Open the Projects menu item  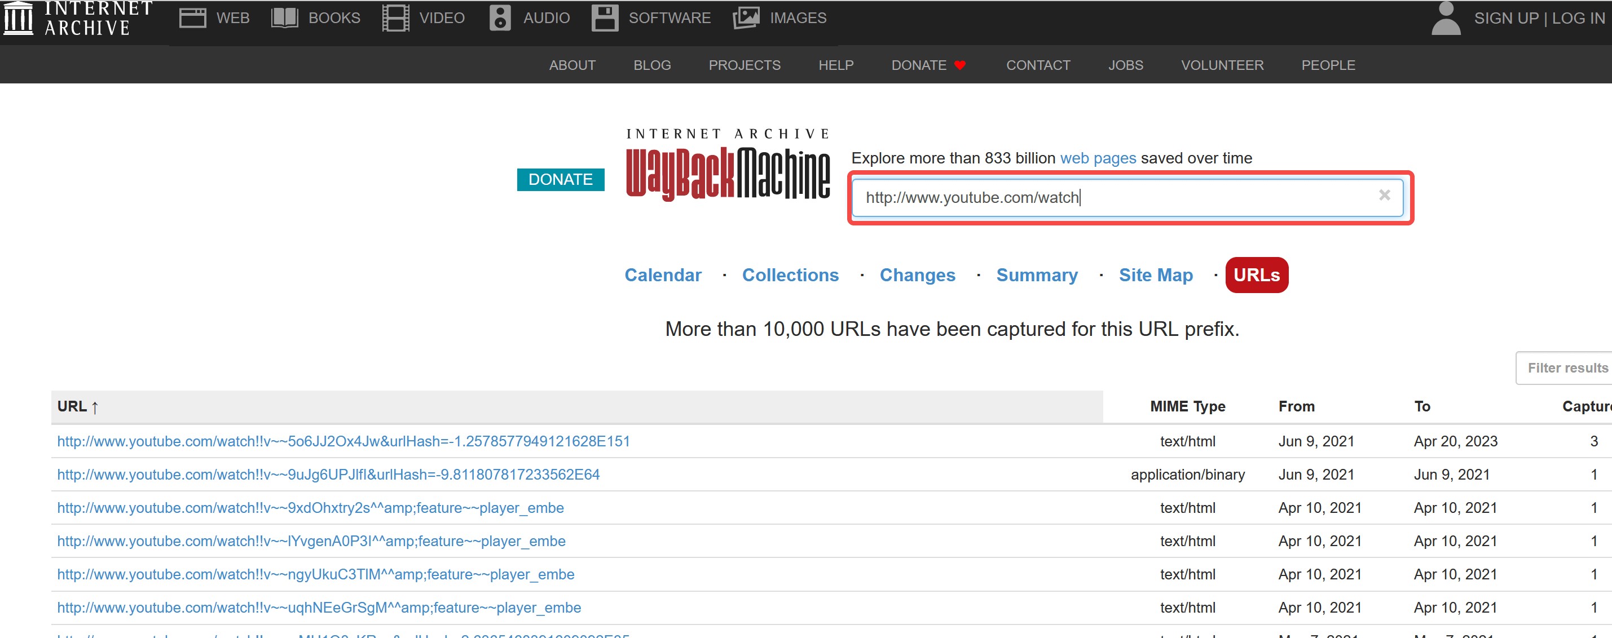pos(744,65)
